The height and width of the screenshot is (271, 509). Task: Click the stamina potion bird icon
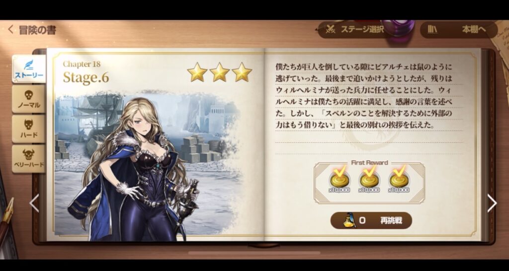coord(350,221)
